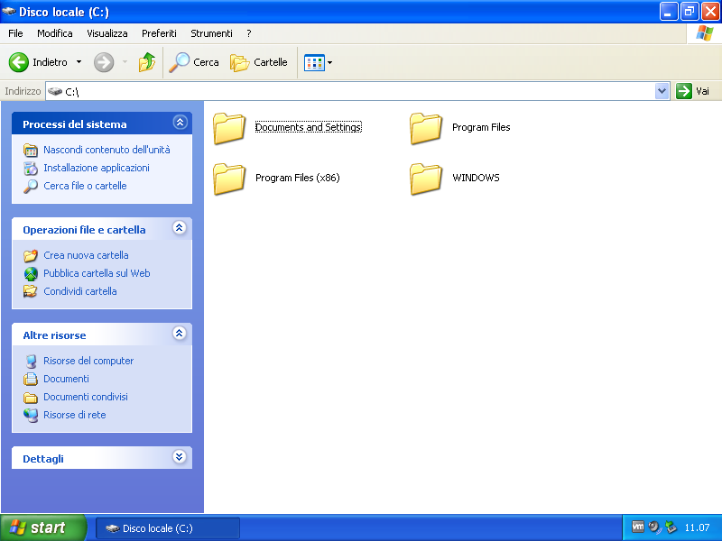Click the Risorse del computer icon

coord(31,362)
